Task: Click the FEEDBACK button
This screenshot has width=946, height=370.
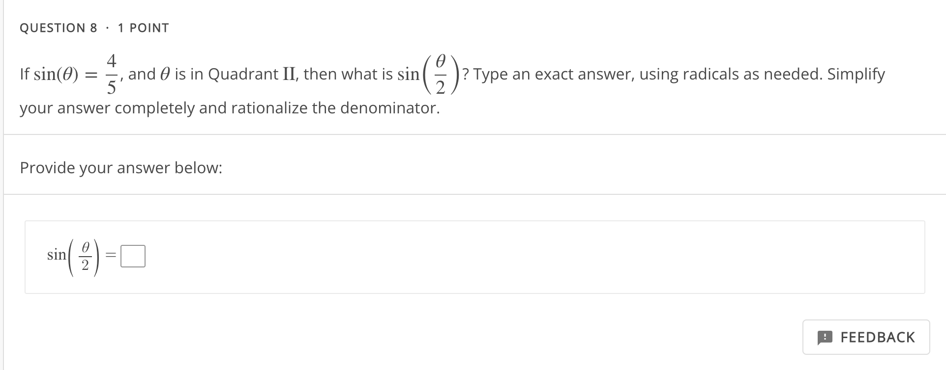Action: pos(866,337)
